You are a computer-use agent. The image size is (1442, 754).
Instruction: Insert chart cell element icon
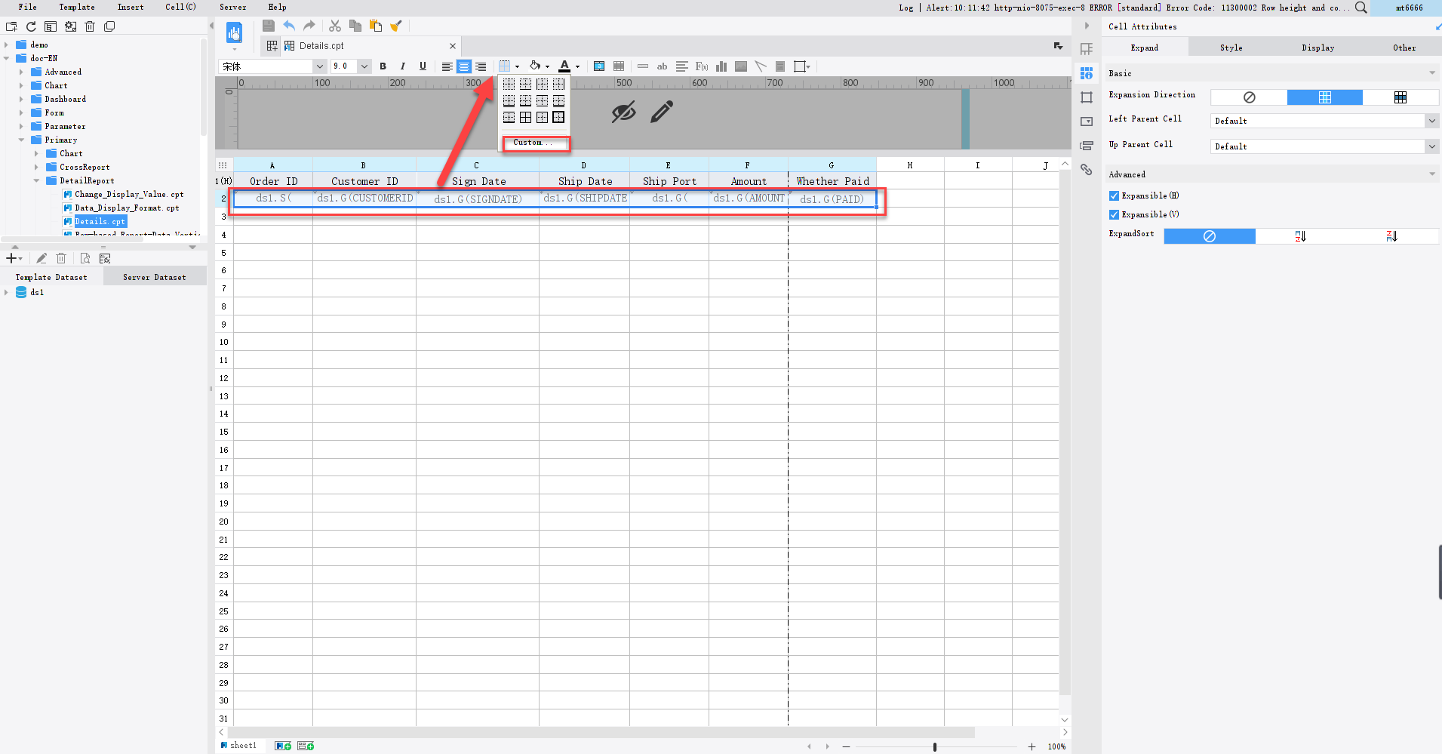click(721, 66)
